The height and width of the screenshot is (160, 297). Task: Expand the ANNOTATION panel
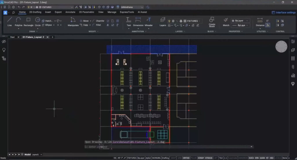coord(139,31)
